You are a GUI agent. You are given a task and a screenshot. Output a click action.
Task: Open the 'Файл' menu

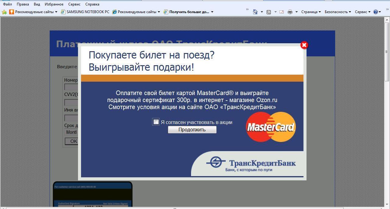point(7,4)
